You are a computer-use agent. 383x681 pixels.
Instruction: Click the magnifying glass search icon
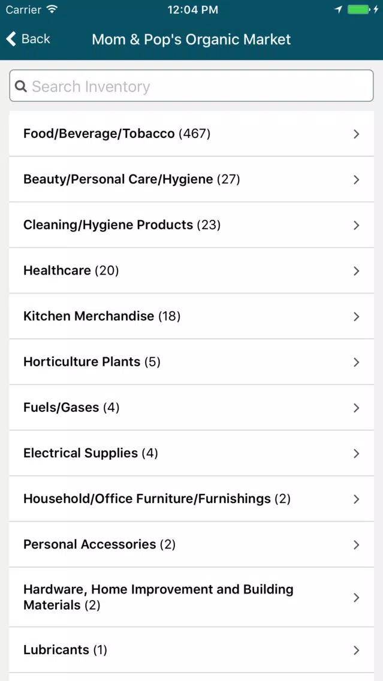pyautogui.click(x=20, y=86)
